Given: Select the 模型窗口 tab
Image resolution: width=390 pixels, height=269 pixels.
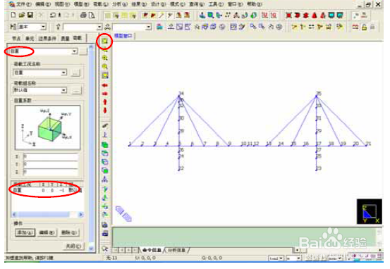Looking at the screenshot, I should [x=123, y=36].
